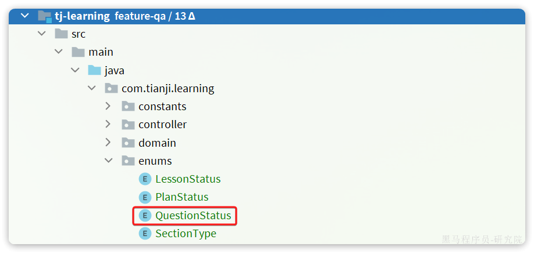Click the com.tianji.learning package icon
Viewport: 534px width, 254px height.
point(111,88)
